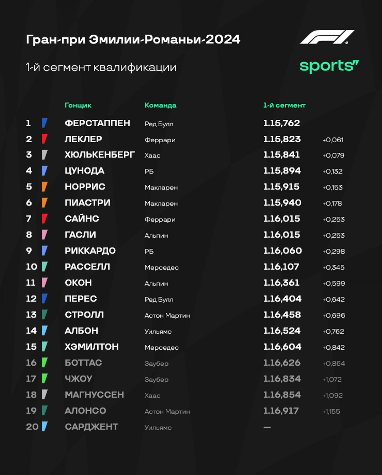This screenshot has height=475, width=382.
Task: Click the title Гран-при Эмилии-Романьи-2024
Action: click(x=133, y=40)
